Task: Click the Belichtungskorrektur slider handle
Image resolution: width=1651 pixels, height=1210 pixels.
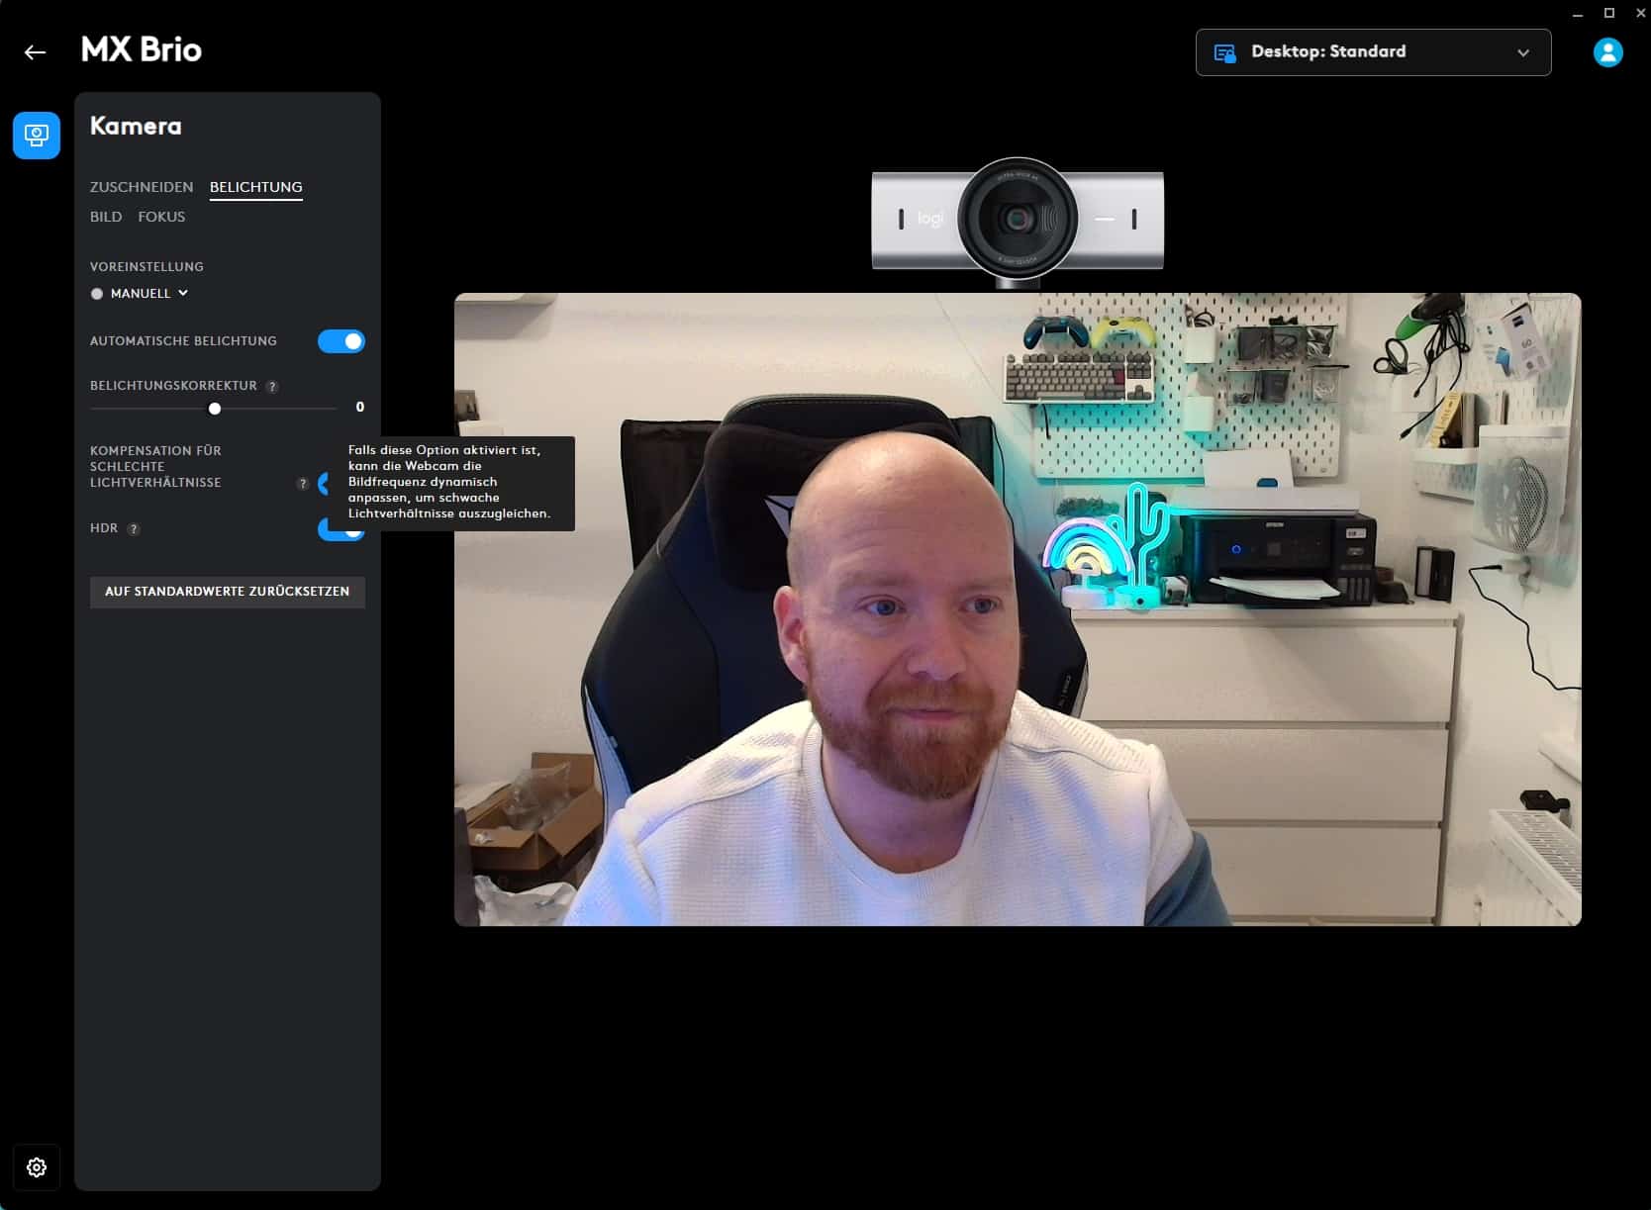Action: pyautogui.click(x=215, y=409)
